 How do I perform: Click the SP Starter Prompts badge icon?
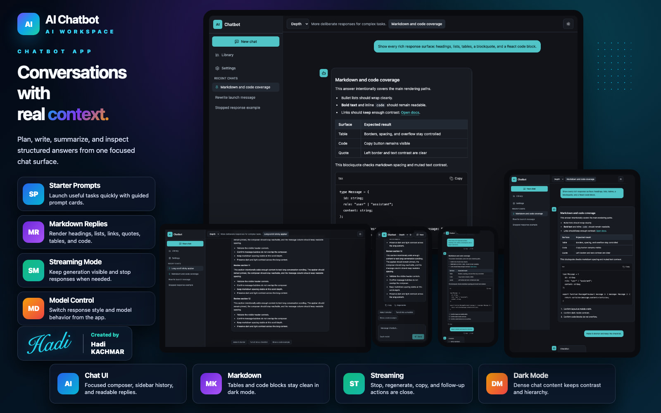click(33, 194)
